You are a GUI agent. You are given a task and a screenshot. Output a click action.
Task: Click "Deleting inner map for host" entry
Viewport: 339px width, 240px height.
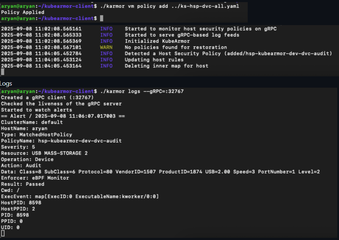pyautogui.click(x=166, y=66)
